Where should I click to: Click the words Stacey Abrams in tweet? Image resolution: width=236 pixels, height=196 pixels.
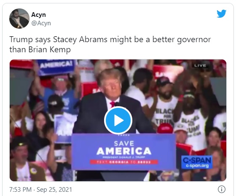80,40
